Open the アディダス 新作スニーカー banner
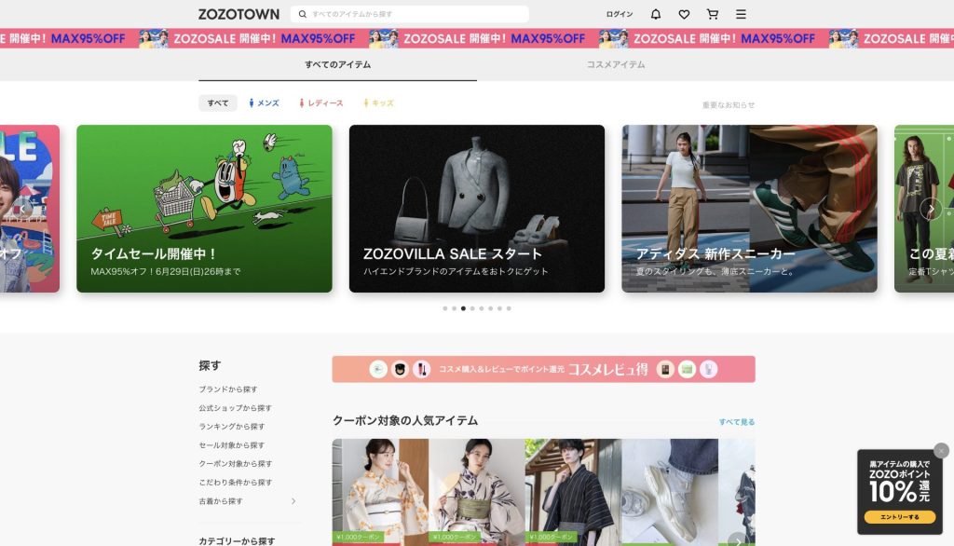Screen dimensions: 954x546 (x=750, y=209)
